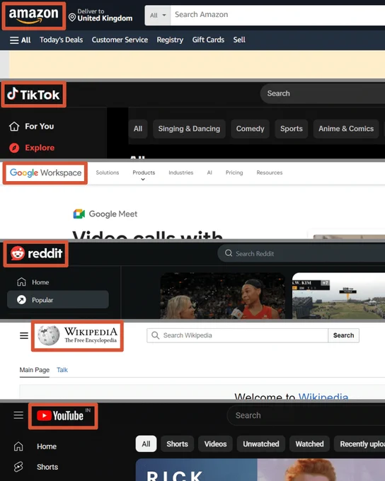Select the Singing & Dancing category
The width and height of the screenshot is (385, 481).
189,129
